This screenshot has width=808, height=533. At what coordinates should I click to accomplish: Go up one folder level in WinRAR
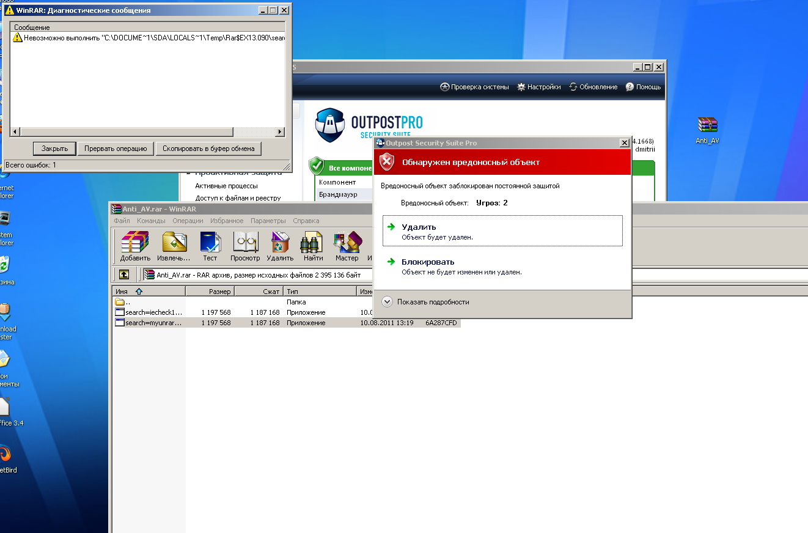click(124, 275)
